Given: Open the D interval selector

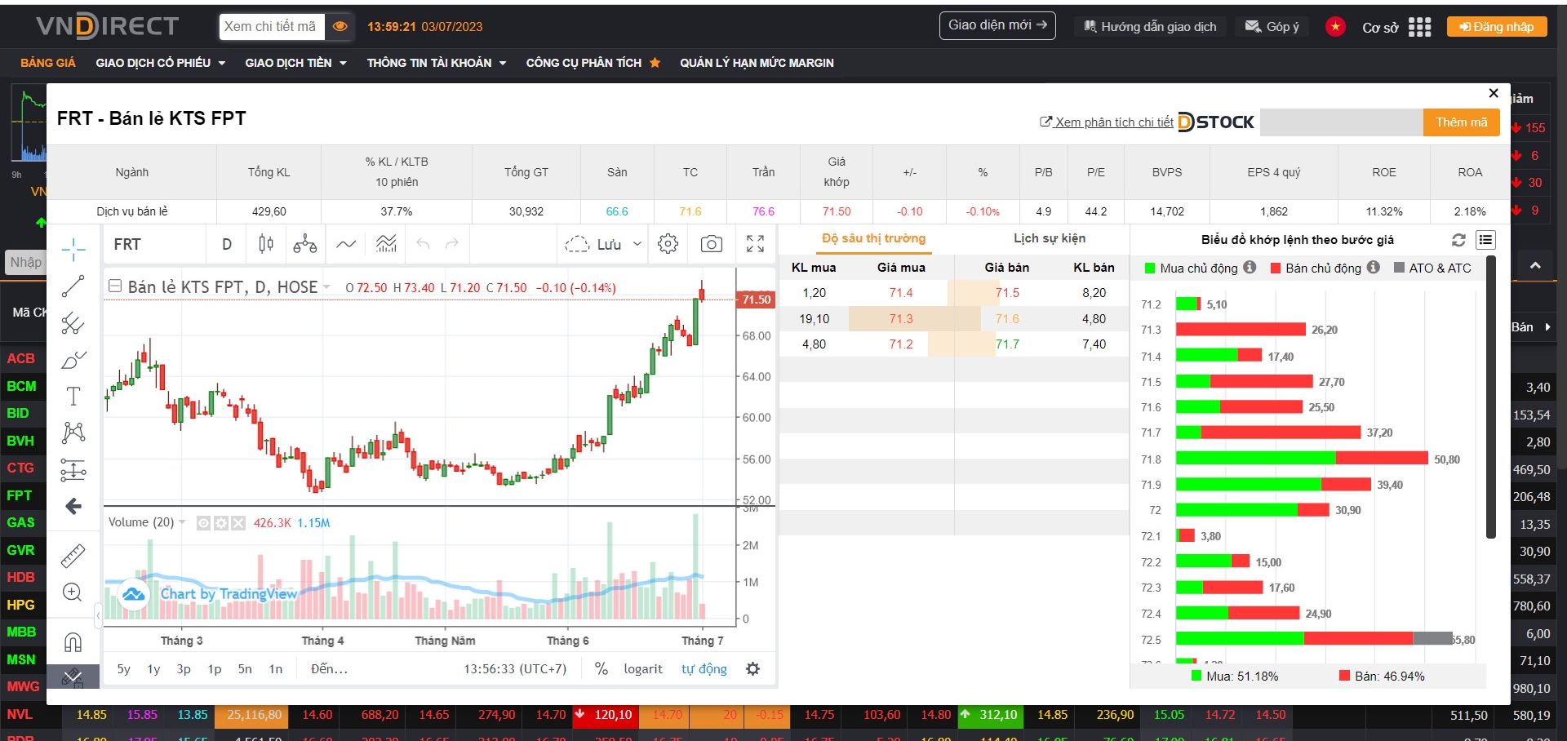Looking at the screenshot, I should [227, 244].
